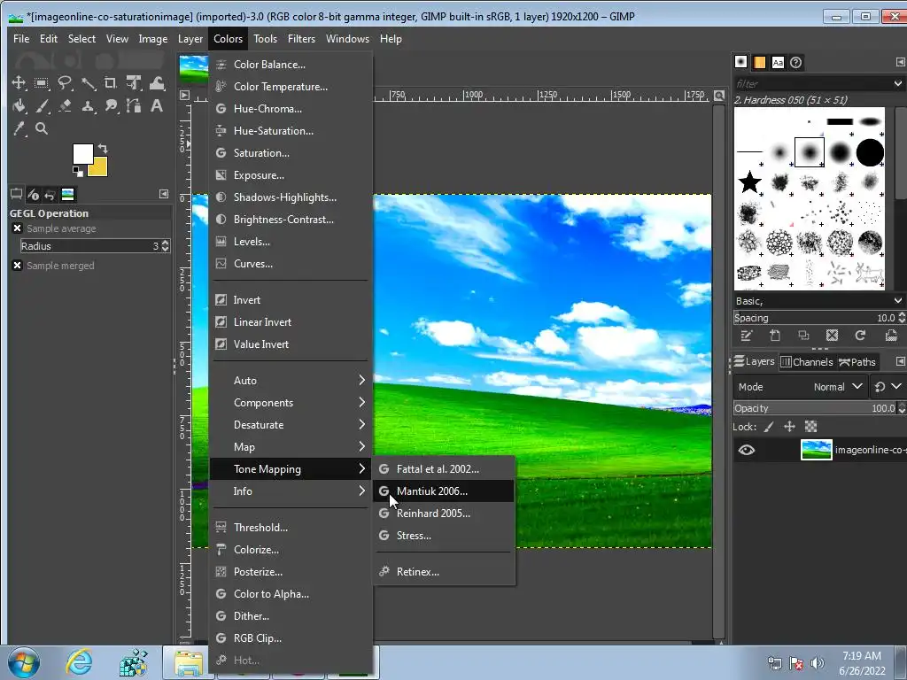Switch to the Channels tab
Screen dimensions: 907x680
(807, 362)
